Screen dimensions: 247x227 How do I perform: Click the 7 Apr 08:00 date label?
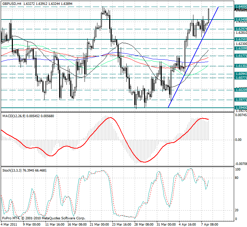click(210, 225)
